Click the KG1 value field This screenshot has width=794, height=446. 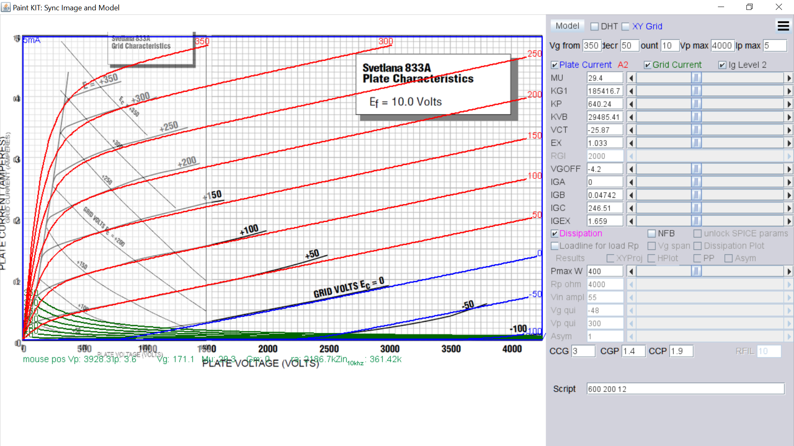(x=605, y=91)
